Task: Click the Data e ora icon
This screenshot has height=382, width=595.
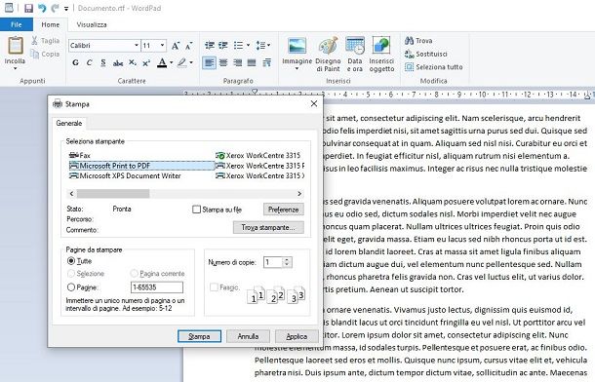Action: click(355, 46)
